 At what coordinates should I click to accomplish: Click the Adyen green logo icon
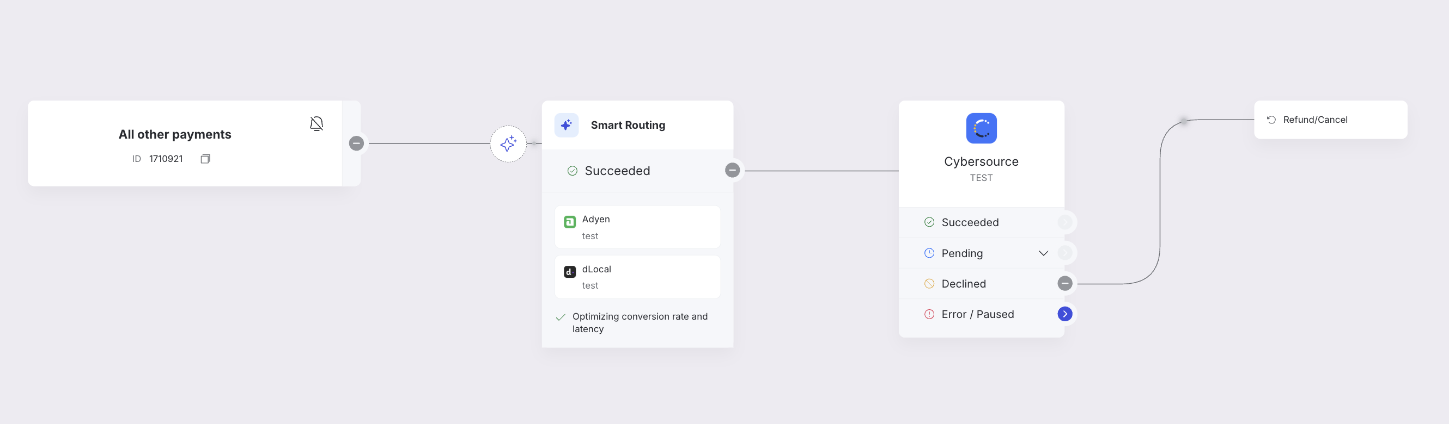569,222
